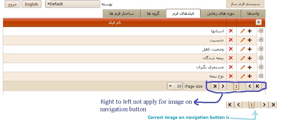The width and height of the screenshot is (287, 121).
Task: Click the plus icon in نوع بیمه row
Action: click(x=249, y=76)
